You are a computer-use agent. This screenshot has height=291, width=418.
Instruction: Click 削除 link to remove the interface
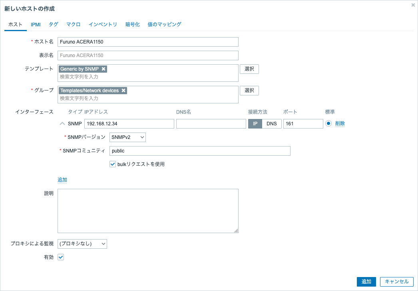340,123
